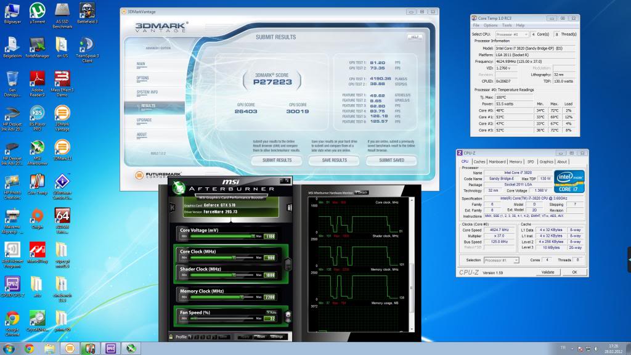The width and height of the screenshot is (631, 355).
Task: Click the Detach button on Hardware Monitor
Action: click(362, 193)
